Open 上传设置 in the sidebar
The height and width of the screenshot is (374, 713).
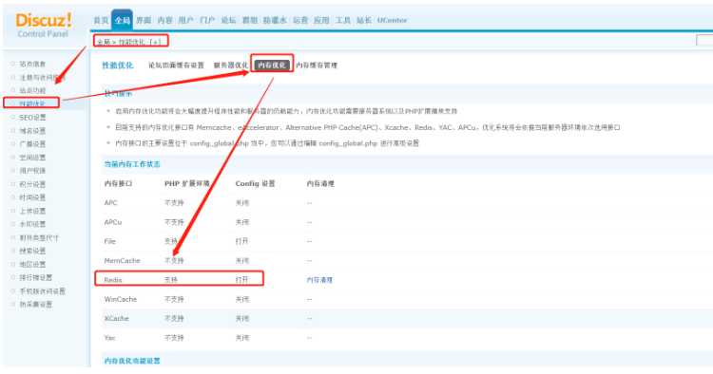[32, 211]
